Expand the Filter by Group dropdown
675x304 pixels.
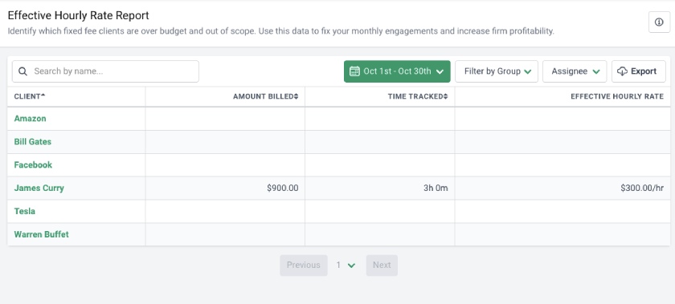[497, 71]
